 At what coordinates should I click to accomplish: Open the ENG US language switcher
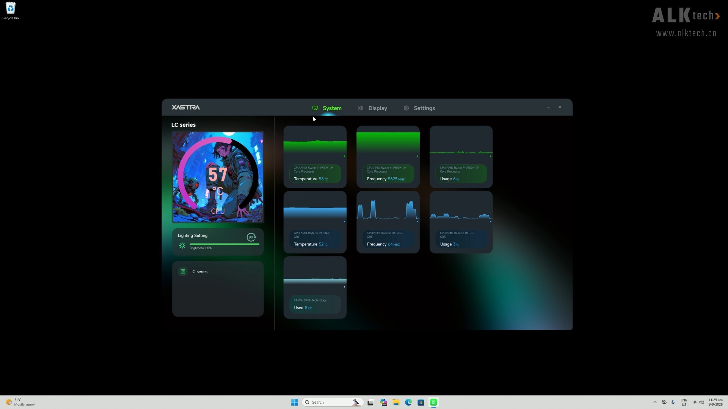tap(684, 402)
